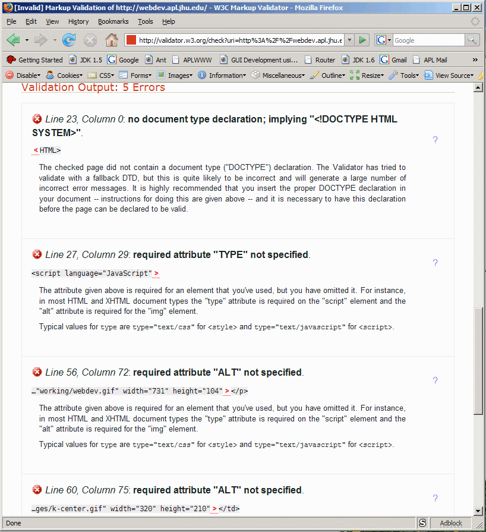Open the History menu
Viewport: 486px width, 532px height.
click(78, 21)
